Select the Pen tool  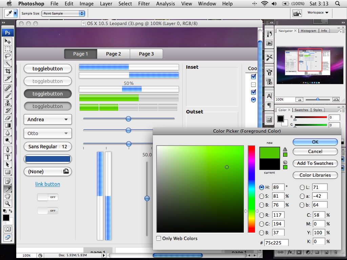pos(8,150)
